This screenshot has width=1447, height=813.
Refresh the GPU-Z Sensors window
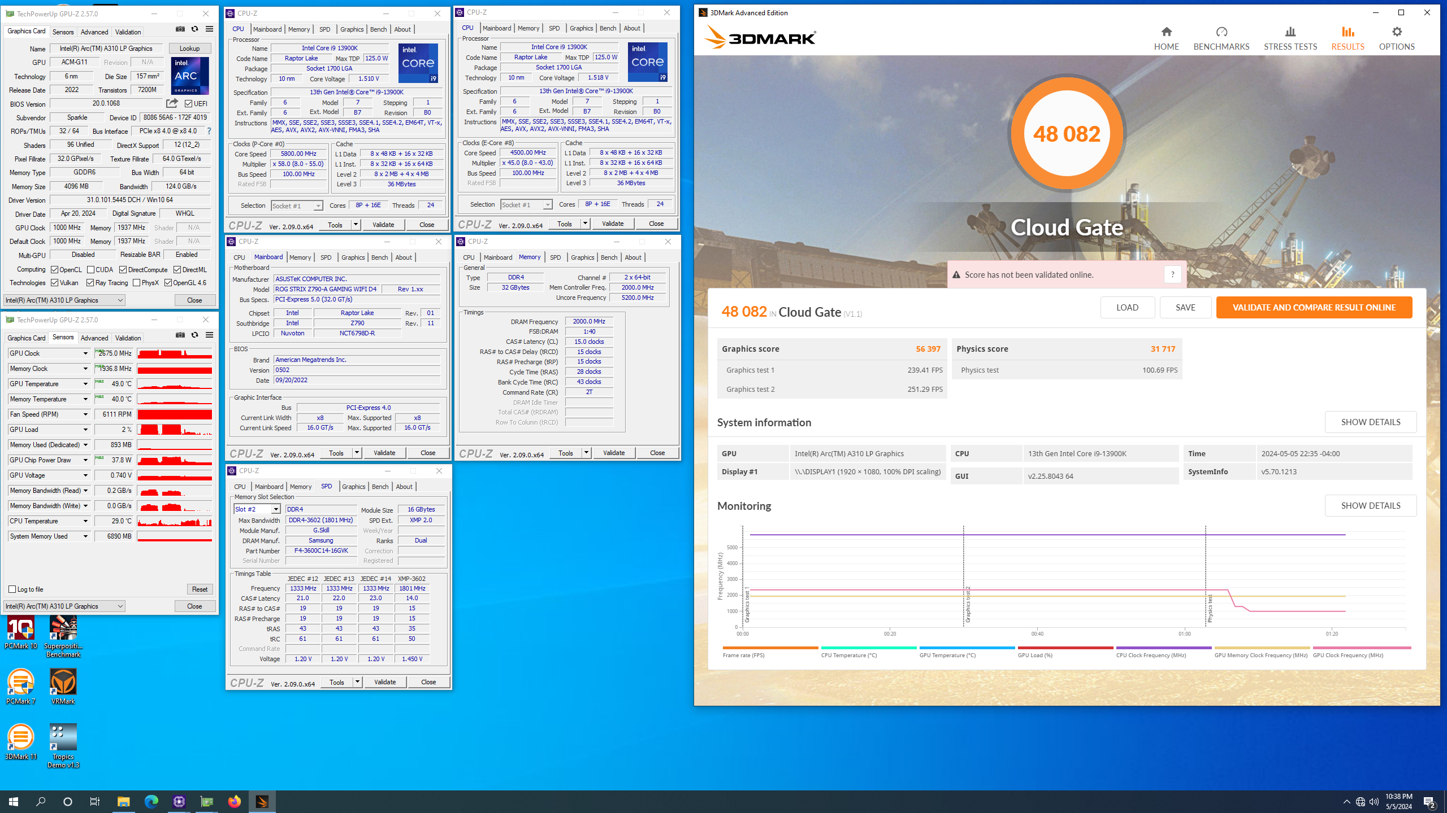coord(195,335)
